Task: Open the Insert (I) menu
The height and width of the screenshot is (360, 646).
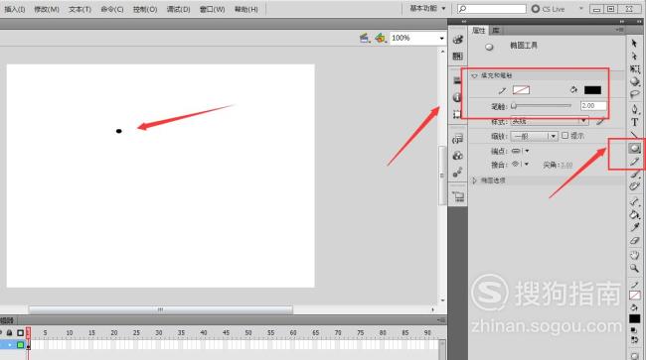Action: tap(15, 9)
